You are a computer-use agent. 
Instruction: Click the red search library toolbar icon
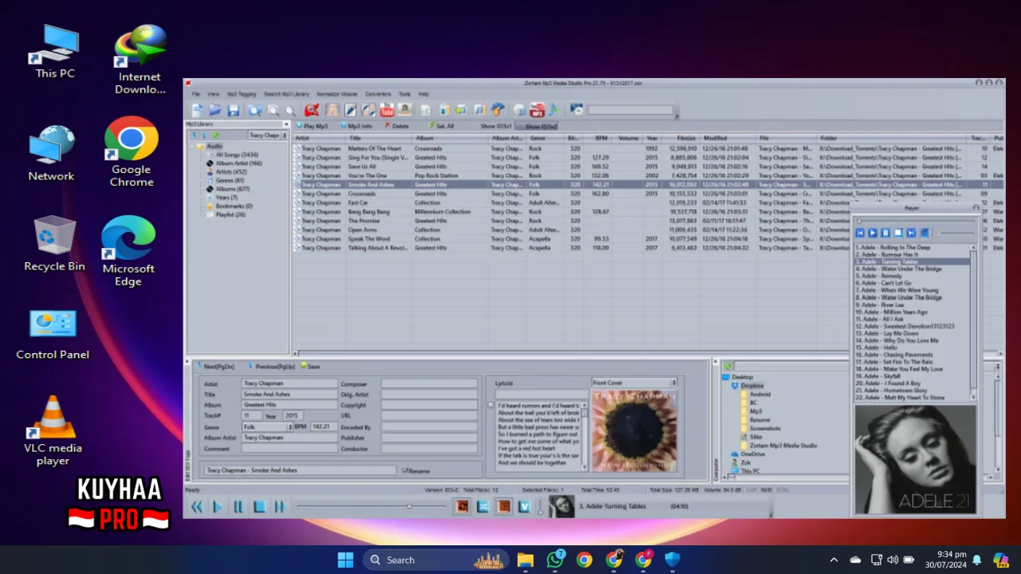(311, 110)
